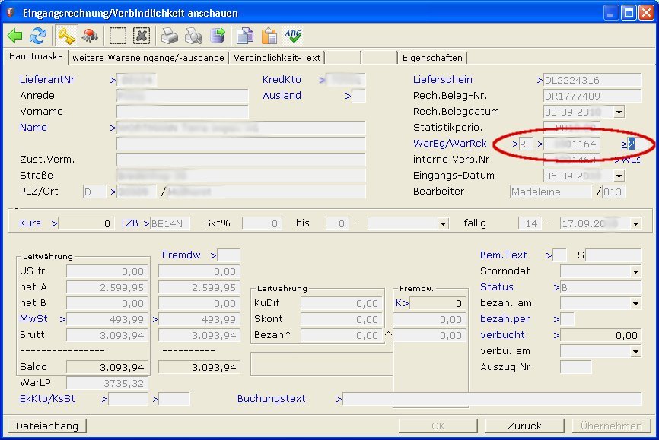659x440 pixels.
Task: Click the green back arrow icon
Action: 14,36
